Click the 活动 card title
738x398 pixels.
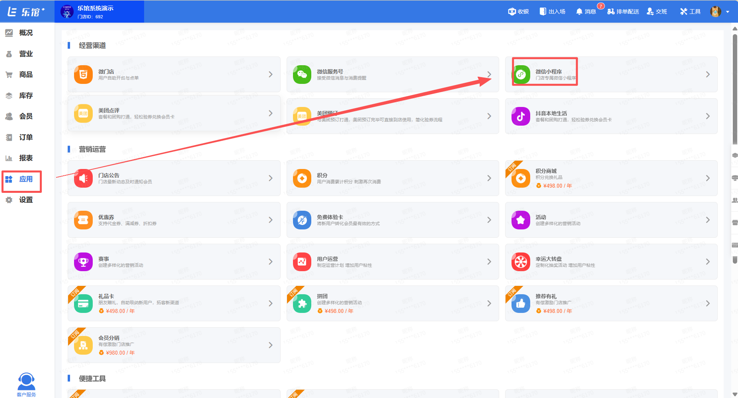(541, 217)
